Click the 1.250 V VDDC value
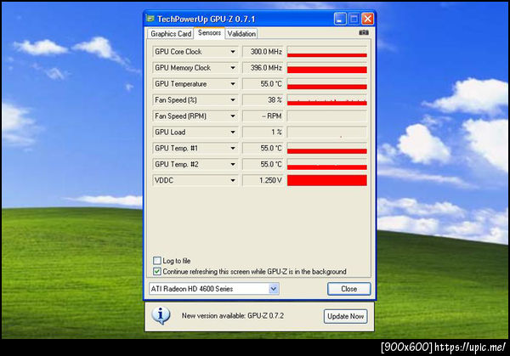Image resolution: width=510 pixels, height=356 pixels. [263, 180]
